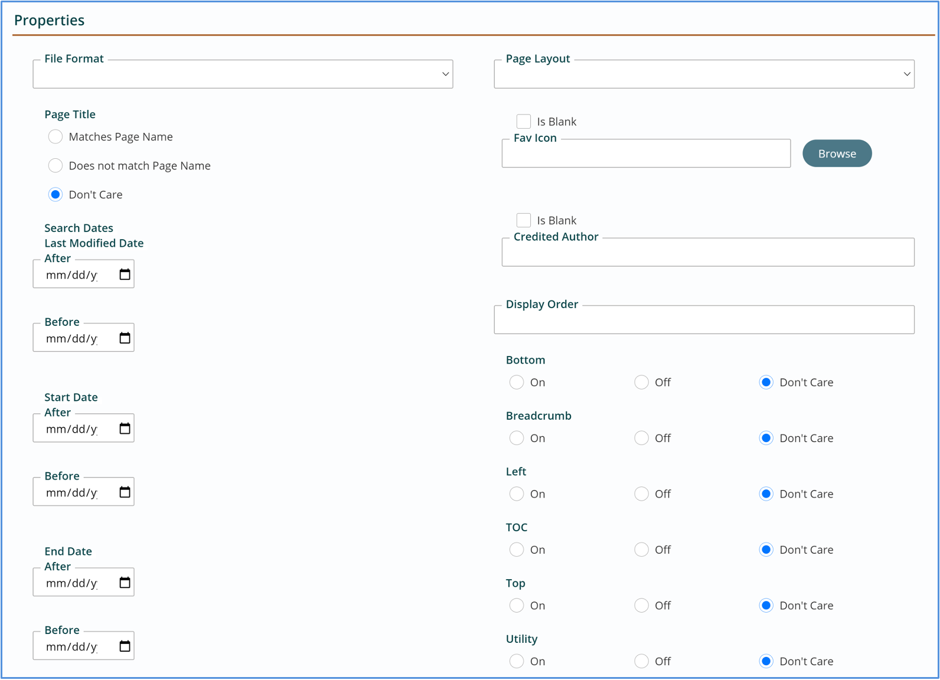Set Utility navigation to Off
The height and width of the screenshot is (680, 940).
tap(641, 661)
